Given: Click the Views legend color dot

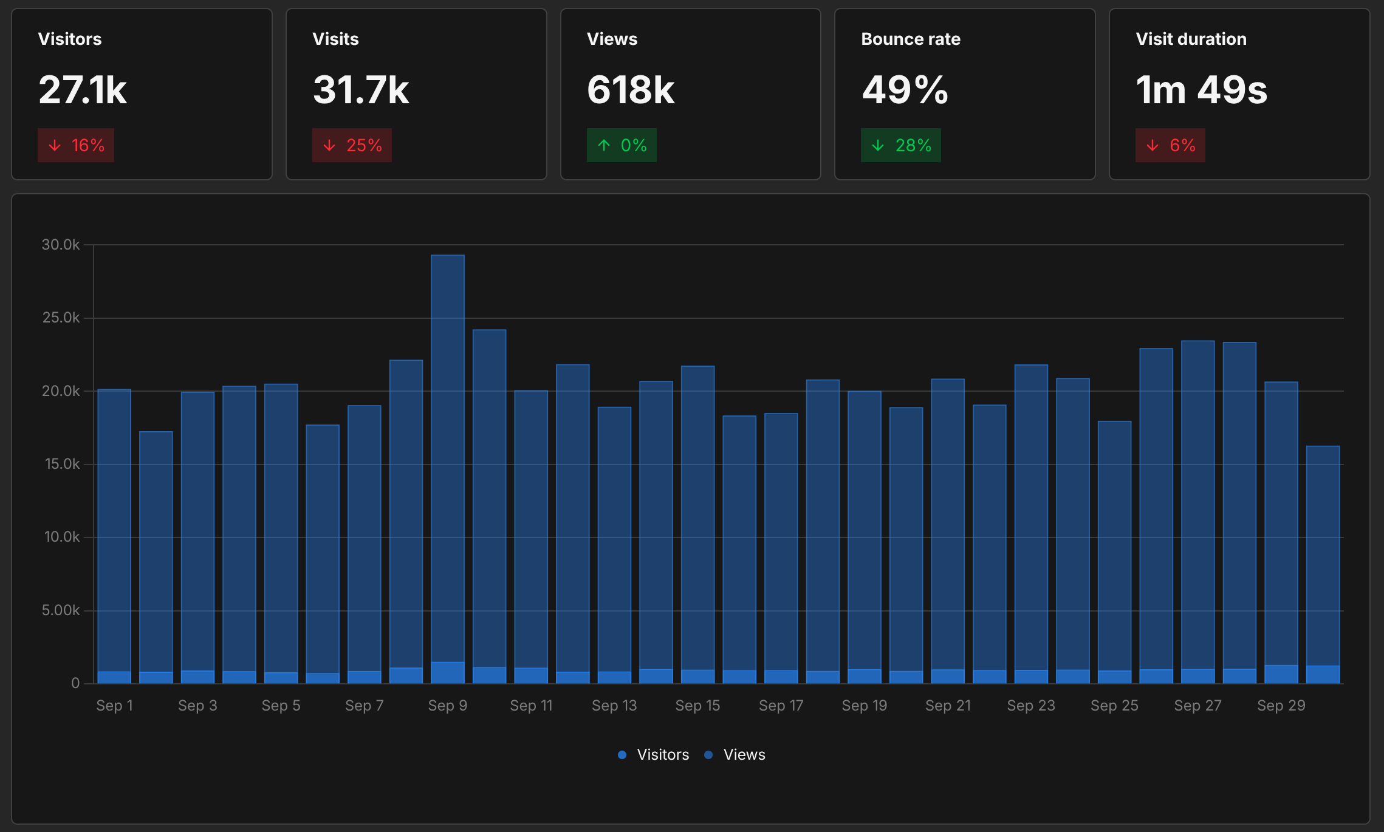Looking at the screenshot, I should coord(708,755).
